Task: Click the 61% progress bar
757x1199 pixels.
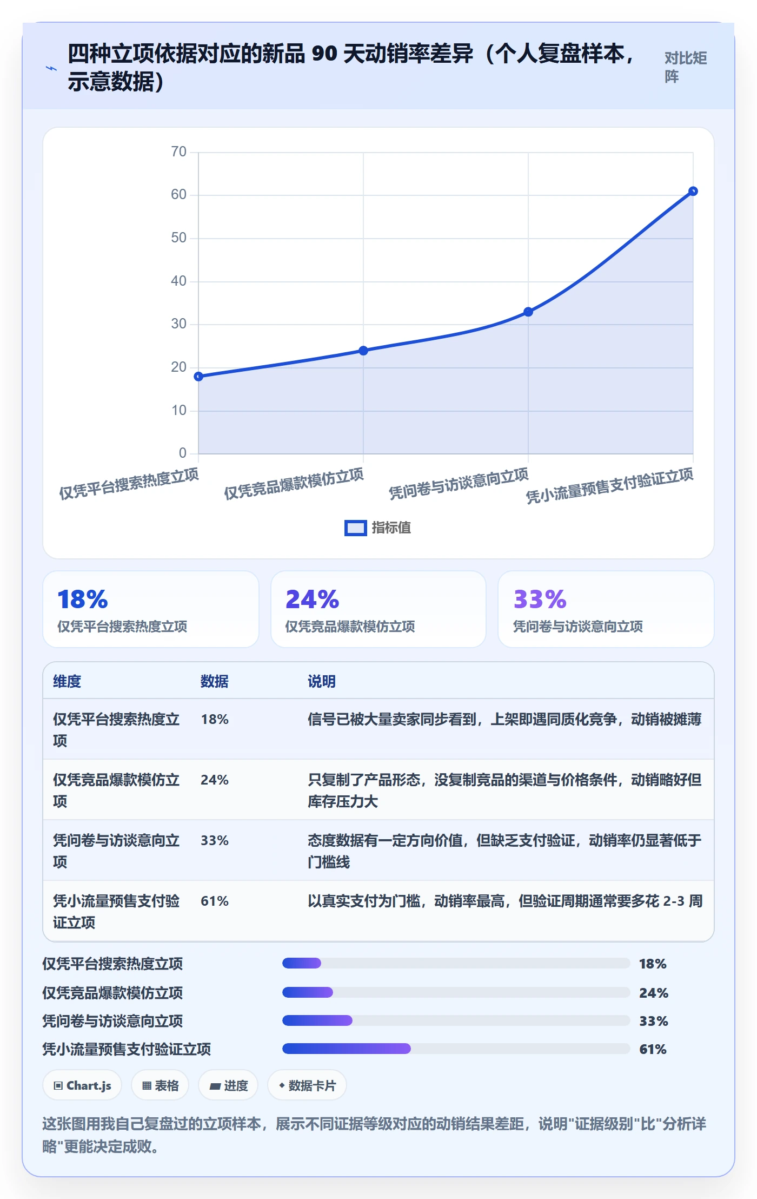Action: tap(456, 1049)
